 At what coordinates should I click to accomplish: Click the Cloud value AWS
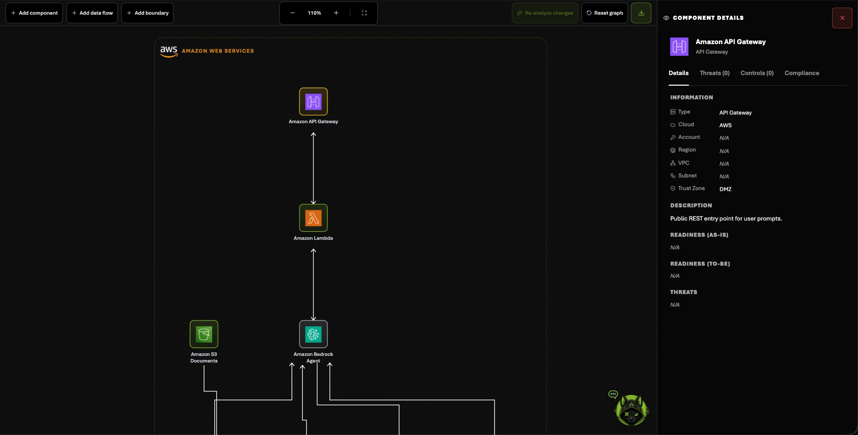click(725, 125)
